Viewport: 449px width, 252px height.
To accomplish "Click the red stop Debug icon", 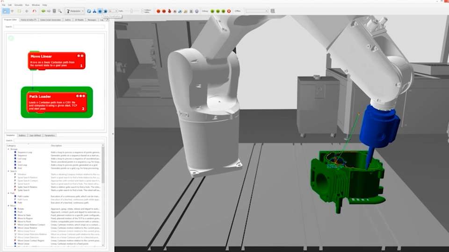I will (229, 11).
